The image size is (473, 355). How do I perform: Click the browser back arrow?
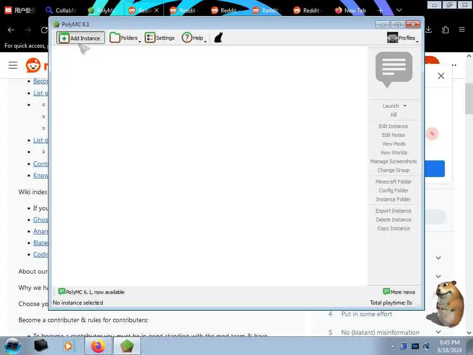[11, 30]
